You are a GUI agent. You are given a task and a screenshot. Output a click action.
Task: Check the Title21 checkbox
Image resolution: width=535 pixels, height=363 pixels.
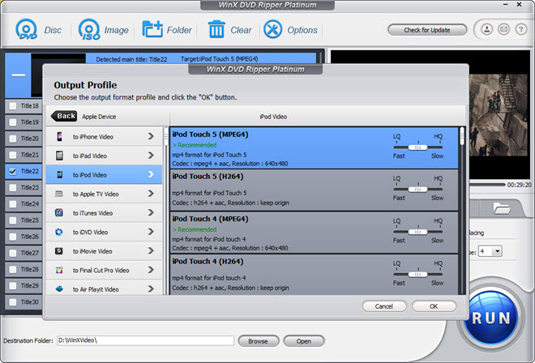[13, 155]
